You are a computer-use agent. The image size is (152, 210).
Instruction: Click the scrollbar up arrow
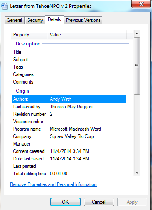tap(137, 33)
